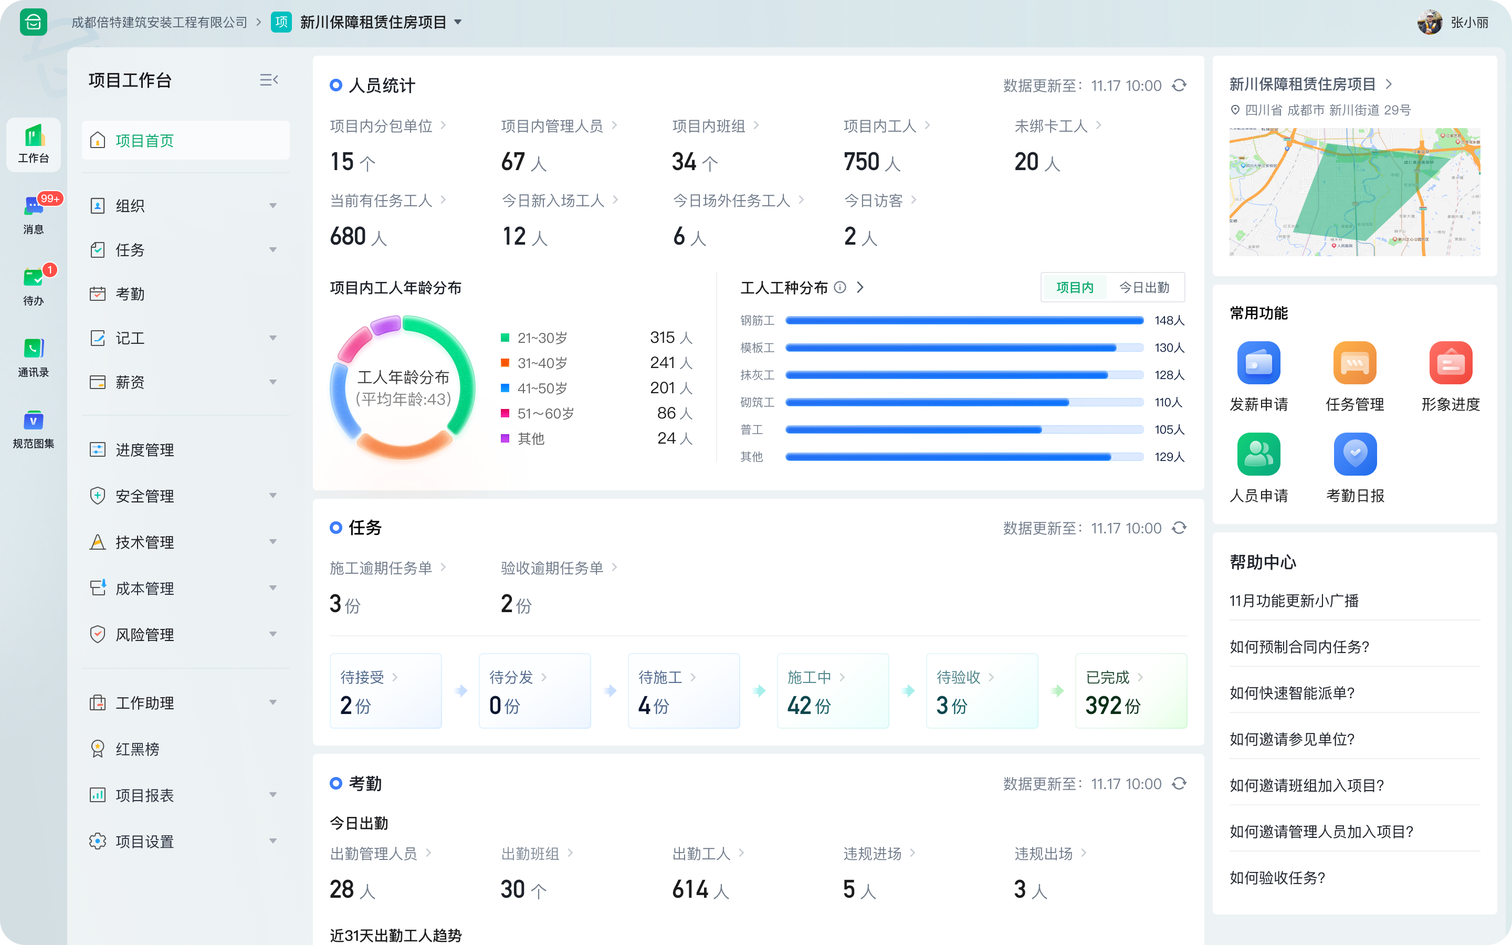Open 通讯录 from the left sidebar

(x=33, y=356)
